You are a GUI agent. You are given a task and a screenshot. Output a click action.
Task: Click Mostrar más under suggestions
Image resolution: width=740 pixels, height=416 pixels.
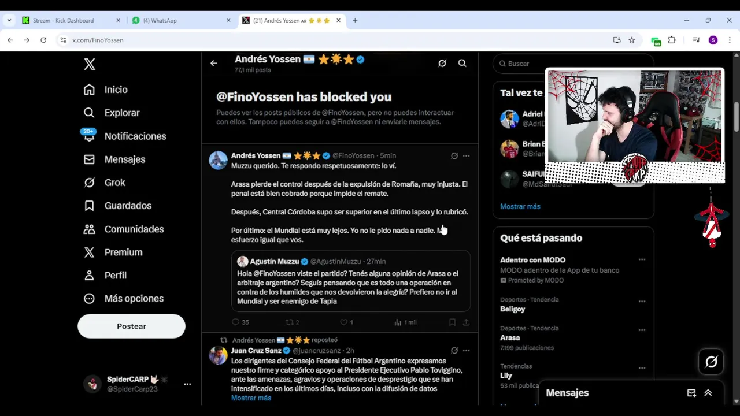tap(520, 206)
